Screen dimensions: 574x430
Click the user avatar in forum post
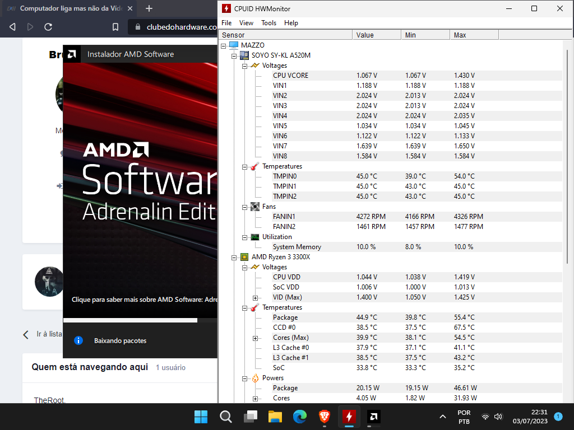coord(49,282)
